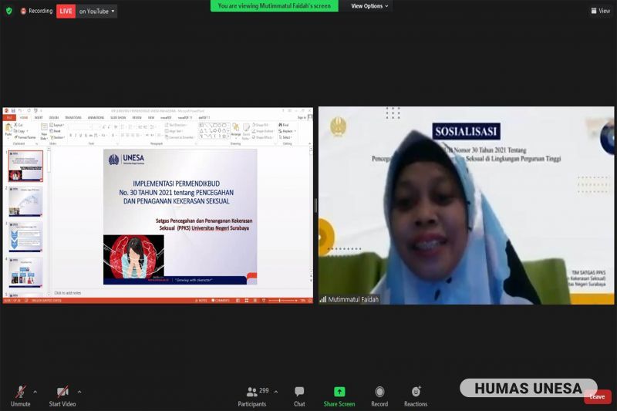Open Reactions menu
Image resolution: width=617 pixels, height=411 pixels.
[x=416, y=396]
